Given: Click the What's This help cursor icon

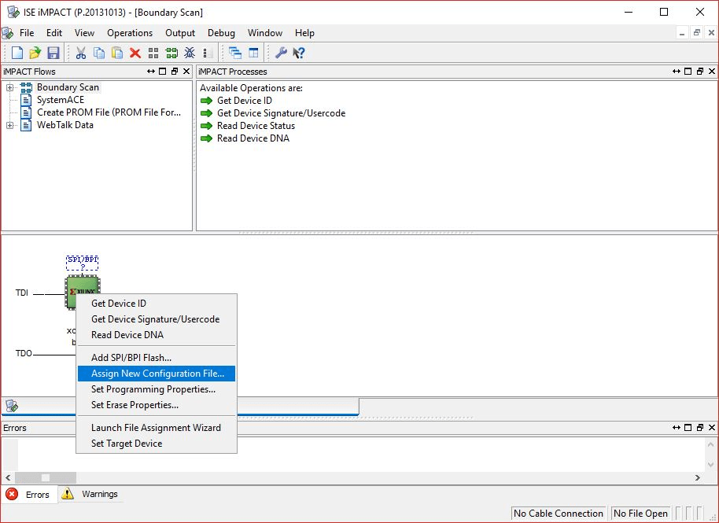Looking at the screenshot, I should tap(299, 53).
